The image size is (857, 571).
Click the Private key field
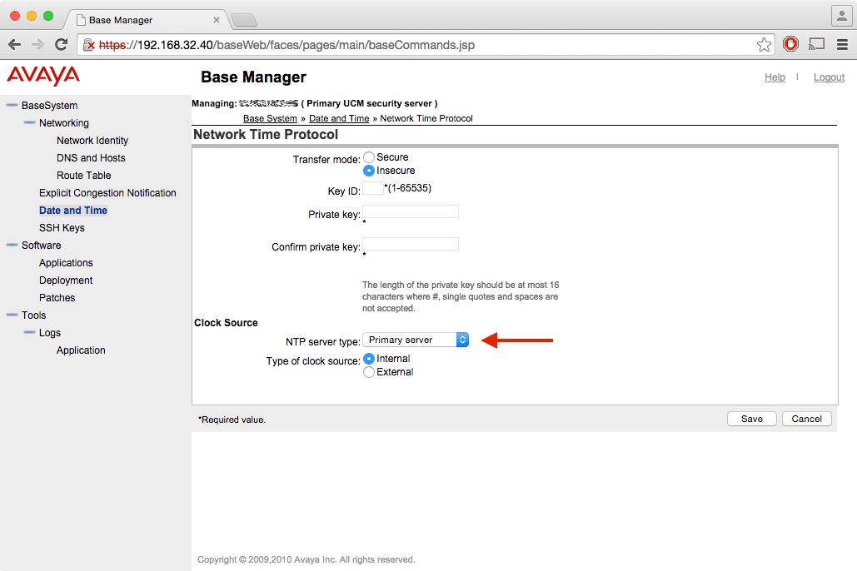coord(411,211)
